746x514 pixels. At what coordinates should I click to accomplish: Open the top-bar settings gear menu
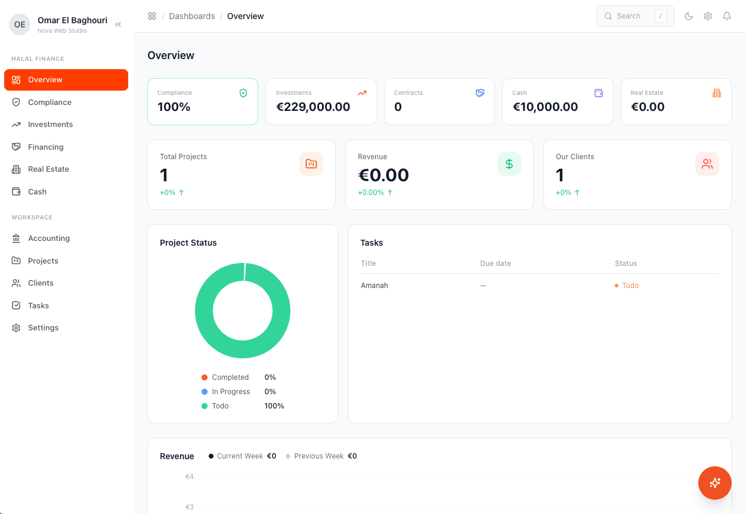(708, 16)
